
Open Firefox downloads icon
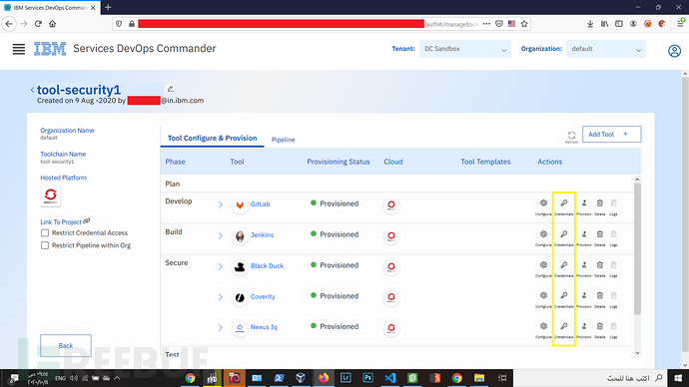coord(590,24)
